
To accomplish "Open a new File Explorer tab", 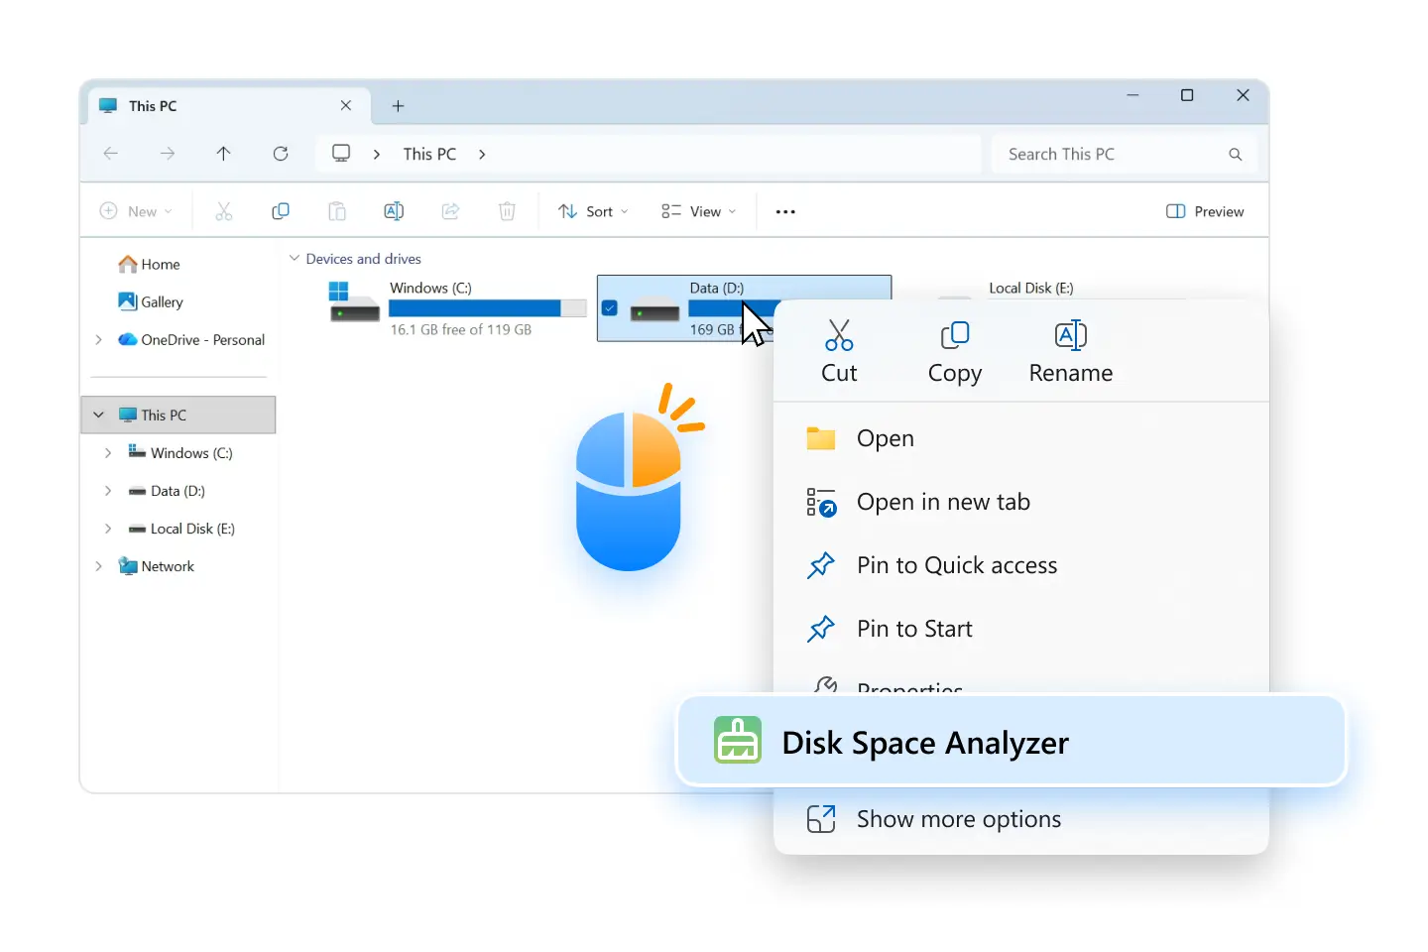I will (x=398, y=105).
